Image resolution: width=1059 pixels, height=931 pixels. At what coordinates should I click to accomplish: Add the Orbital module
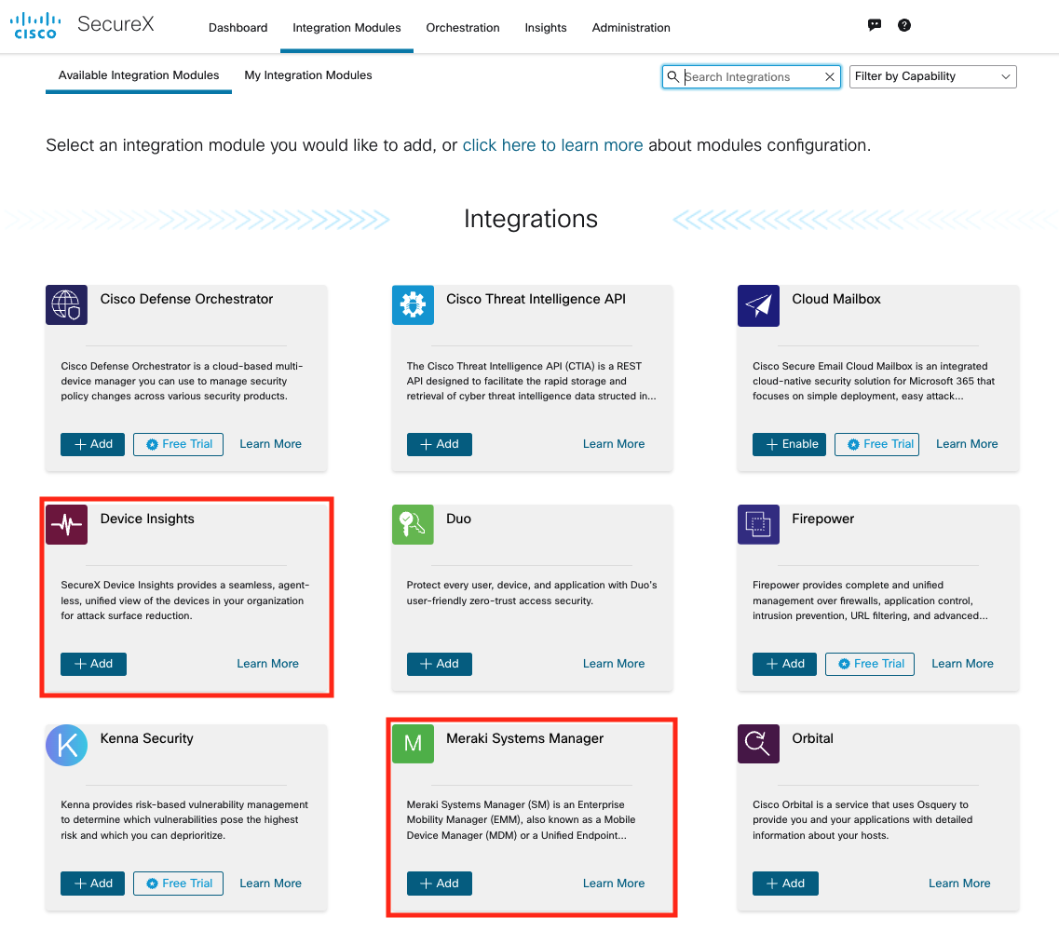coord(785,884)
